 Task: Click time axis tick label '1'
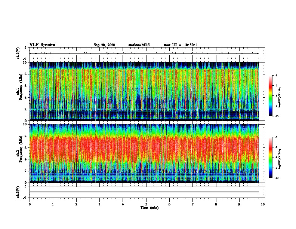(x=53, y=204)
